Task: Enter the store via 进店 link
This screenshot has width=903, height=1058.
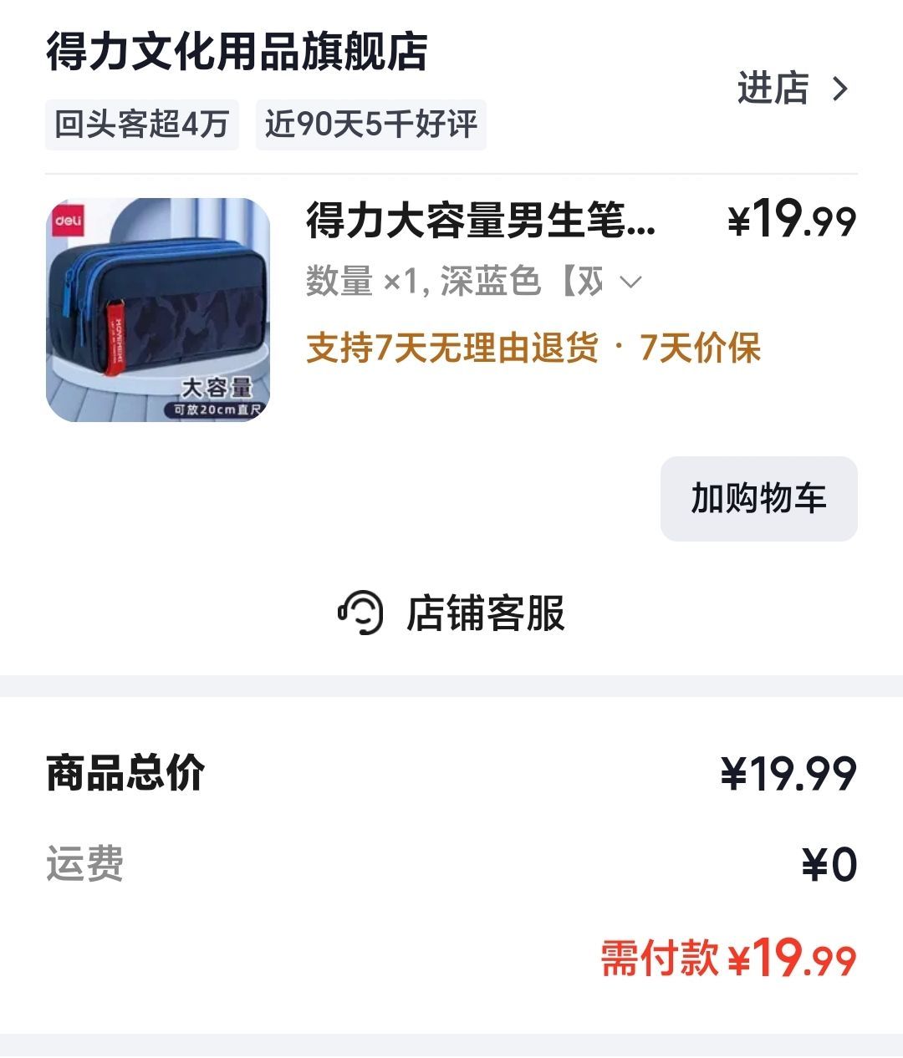Action: 793,89
